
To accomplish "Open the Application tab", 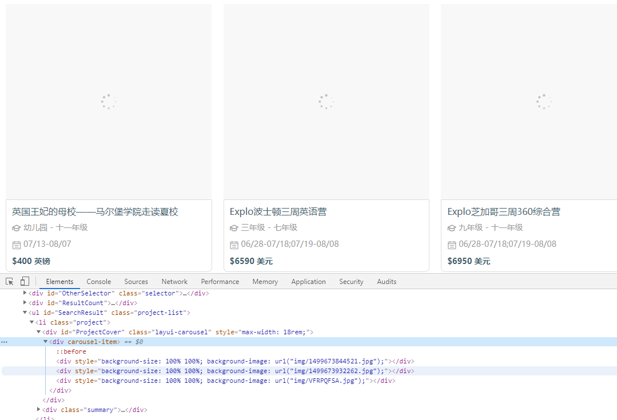I will point(309,282).
